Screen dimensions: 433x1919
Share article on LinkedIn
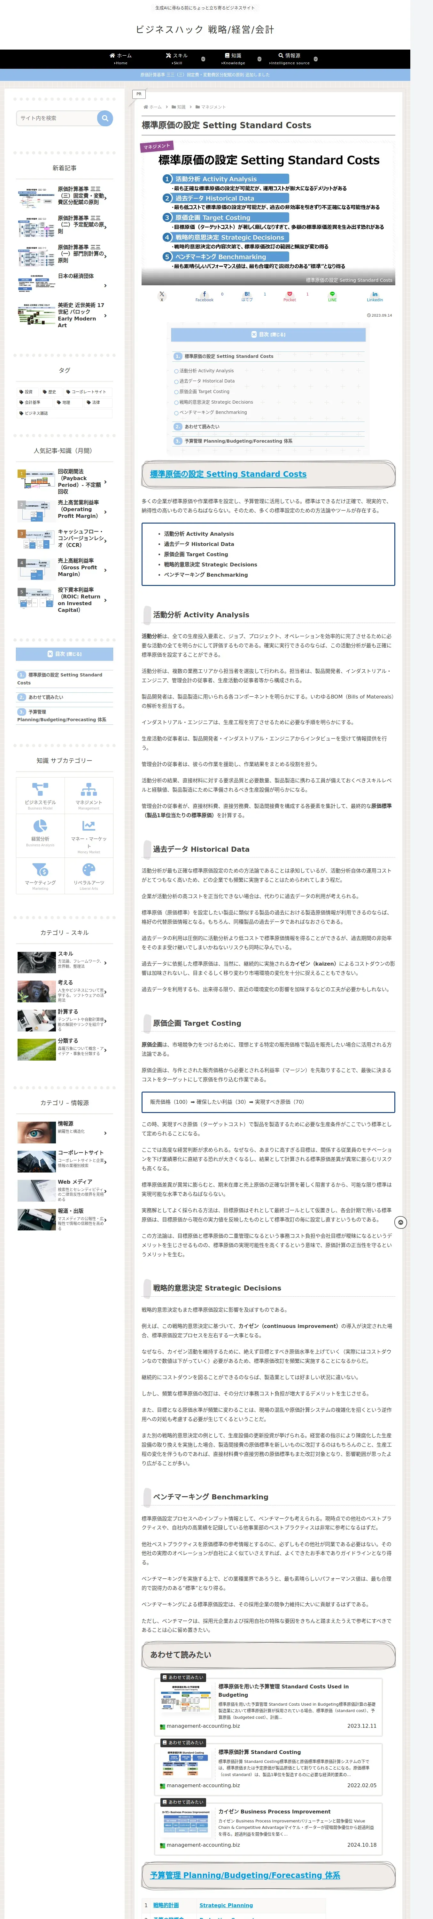(375, 296)
